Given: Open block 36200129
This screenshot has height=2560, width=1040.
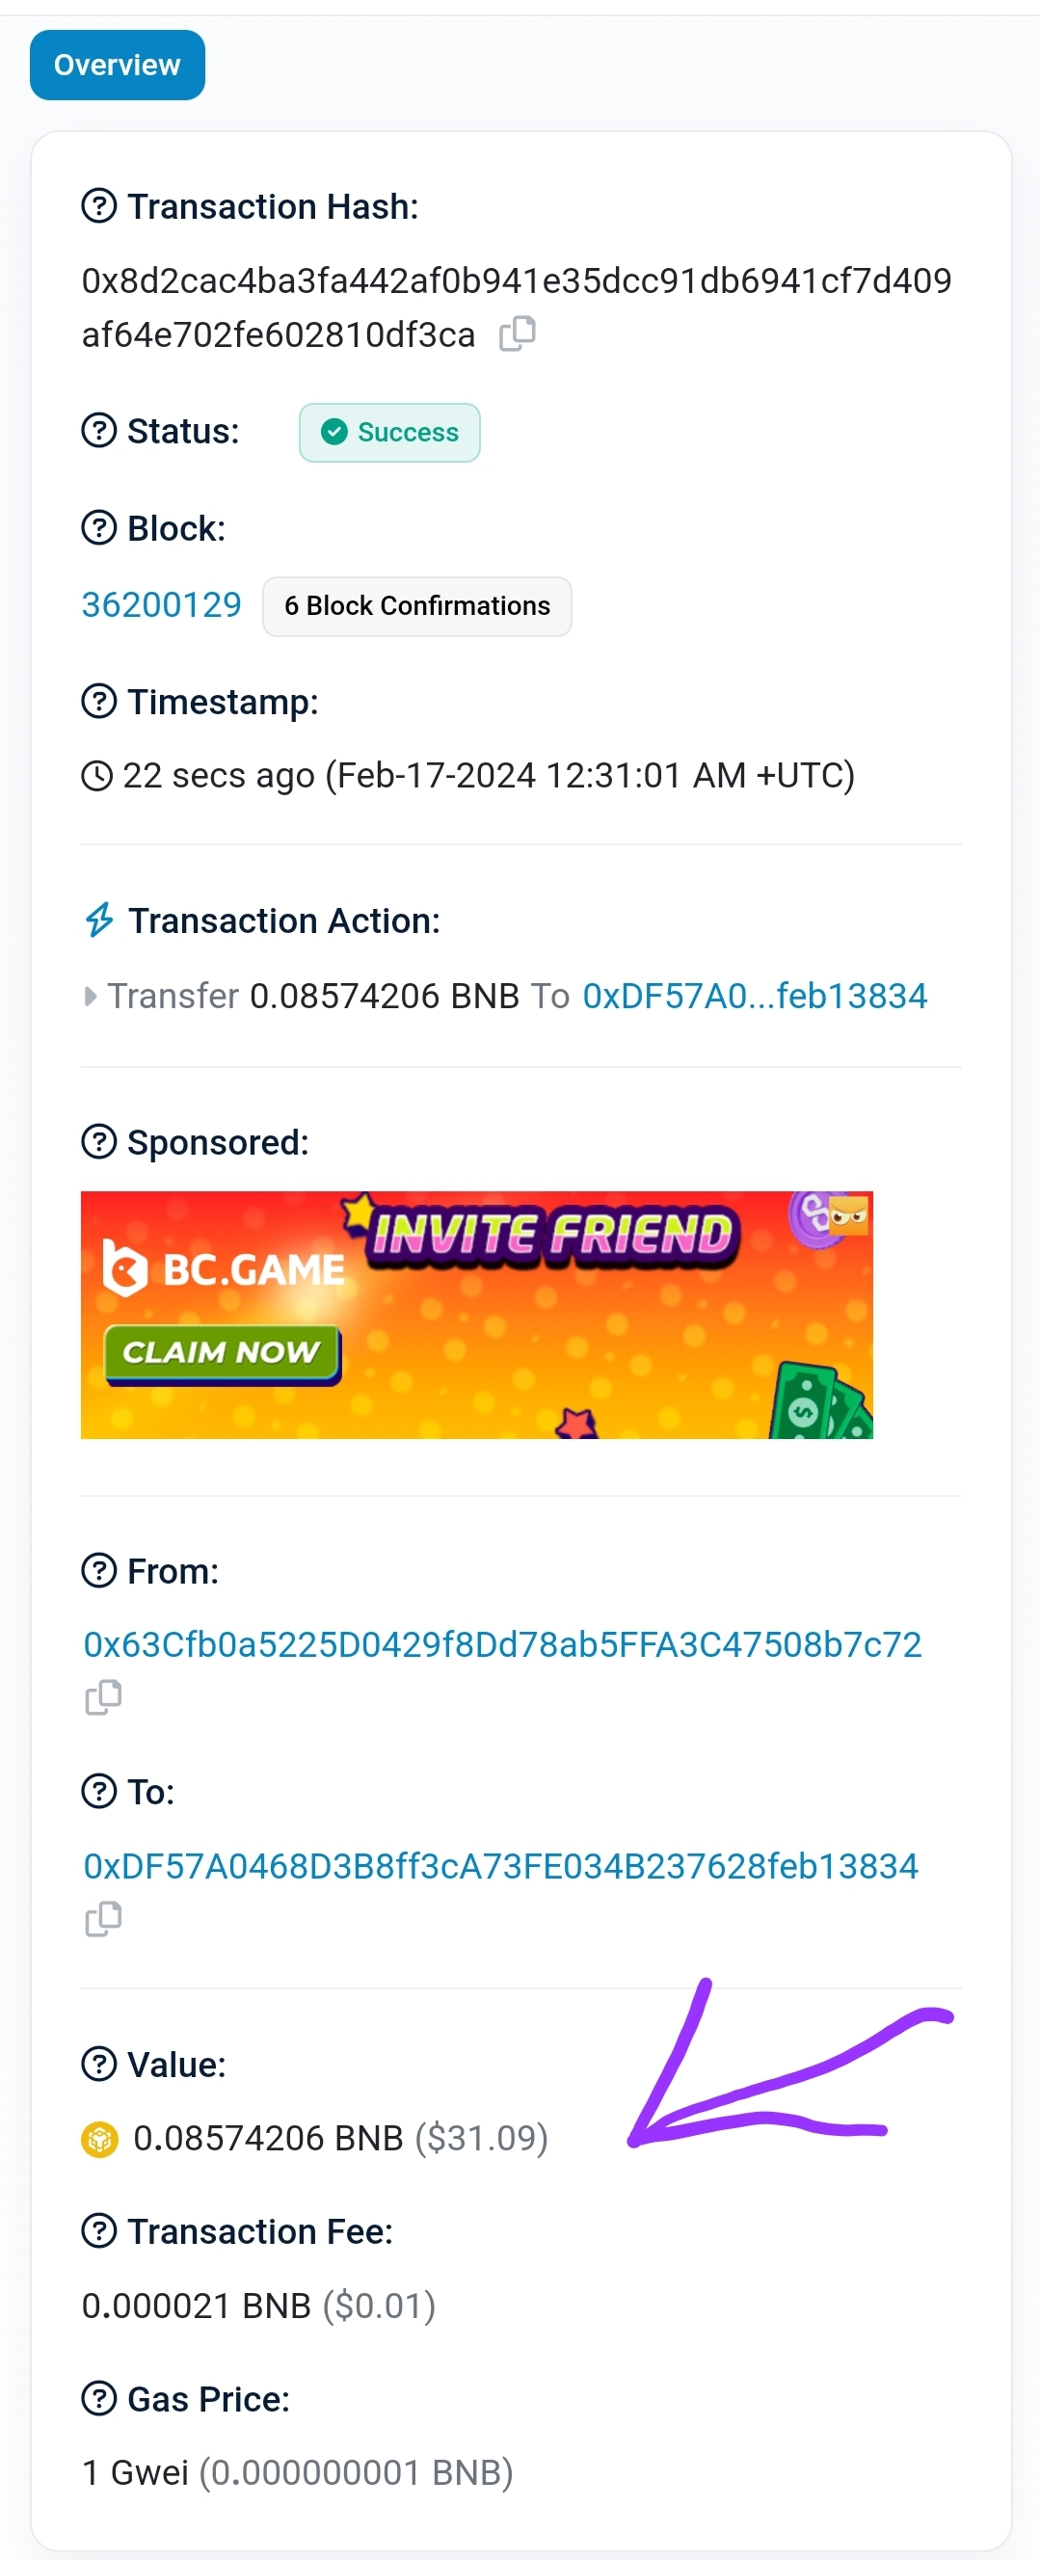Looking at the screenshot, I should [161, 604].
